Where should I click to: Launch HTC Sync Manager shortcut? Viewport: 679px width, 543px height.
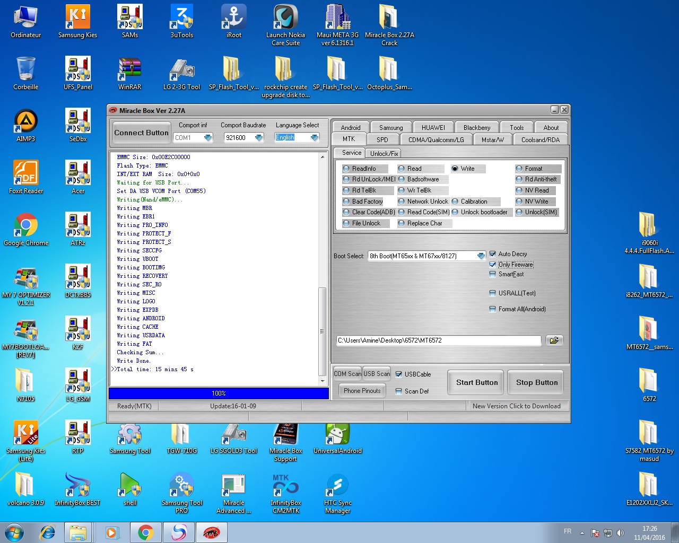coord(337,493)
